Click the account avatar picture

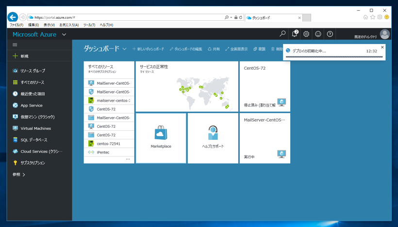(384, 34)
